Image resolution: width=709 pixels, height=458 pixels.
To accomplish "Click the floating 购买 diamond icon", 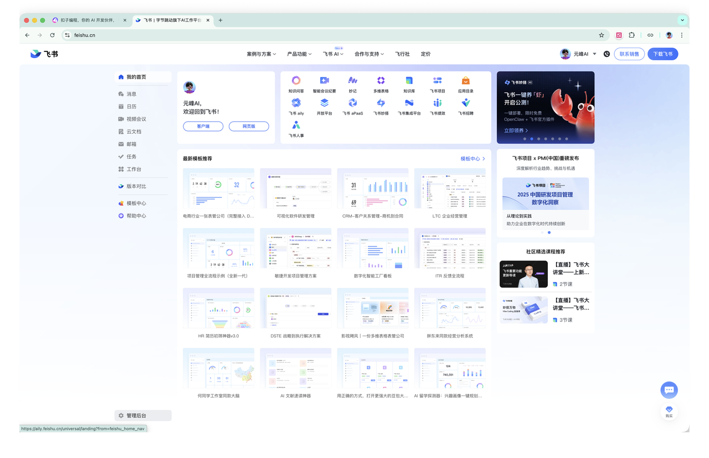I will coord(669,412).
